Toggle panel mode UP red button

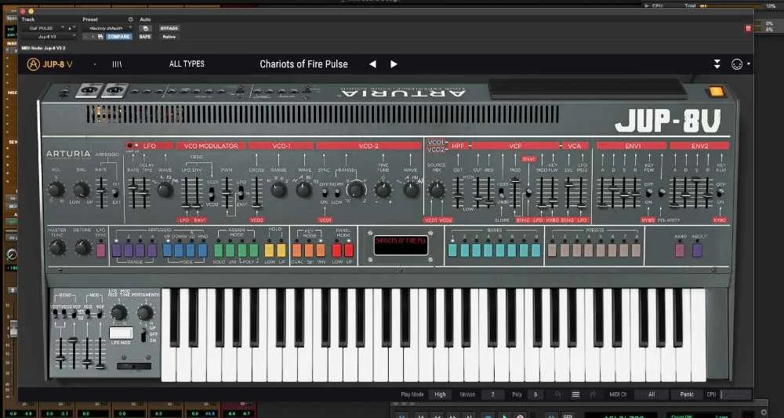(x=349, y=250)
